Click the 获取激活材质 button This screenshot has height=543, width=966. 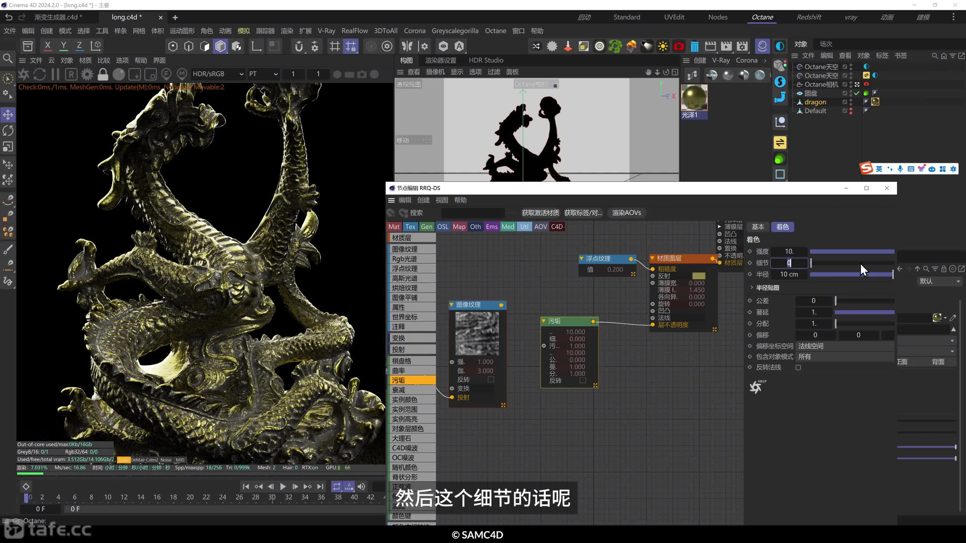(540, 213)
